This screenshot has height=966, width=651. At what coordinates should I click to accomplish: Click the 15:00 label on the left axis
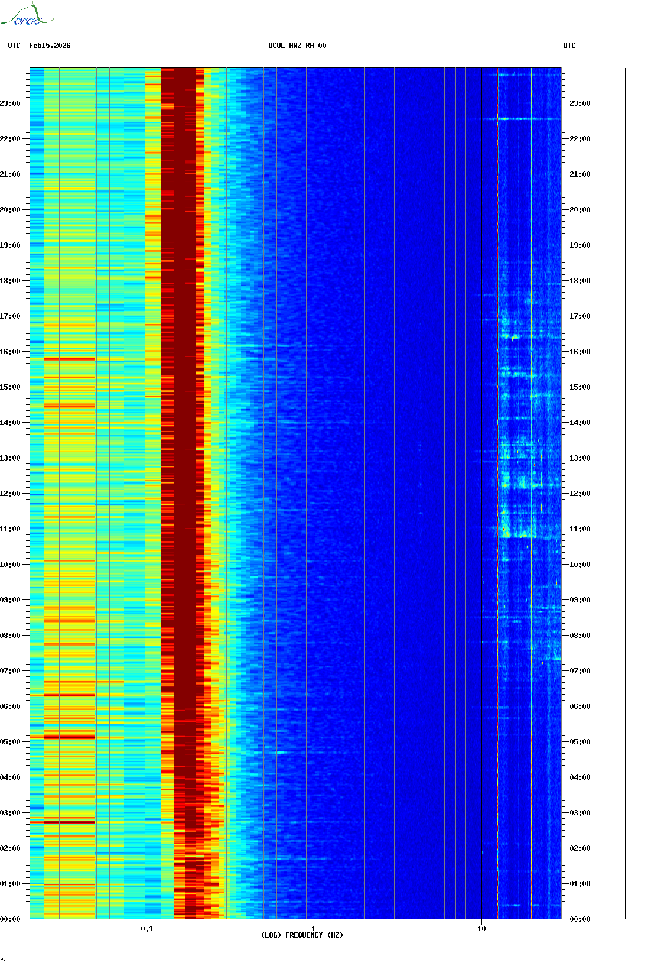point(10,387)
